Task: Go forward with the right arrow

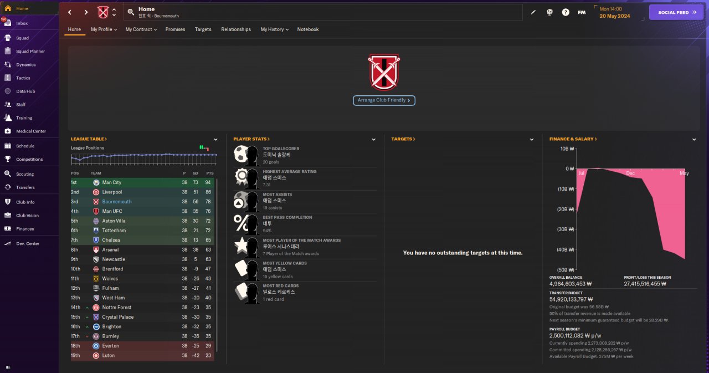Action: [x=86, y=12]
